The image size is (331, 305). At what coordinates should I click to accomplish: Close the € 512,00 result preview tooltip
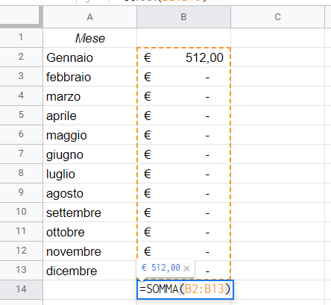186,268
